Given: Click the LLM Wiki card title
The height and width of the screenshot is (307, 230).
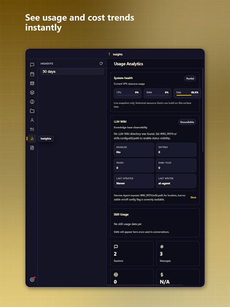Looking at the screenshot, I should pos(120,122).
